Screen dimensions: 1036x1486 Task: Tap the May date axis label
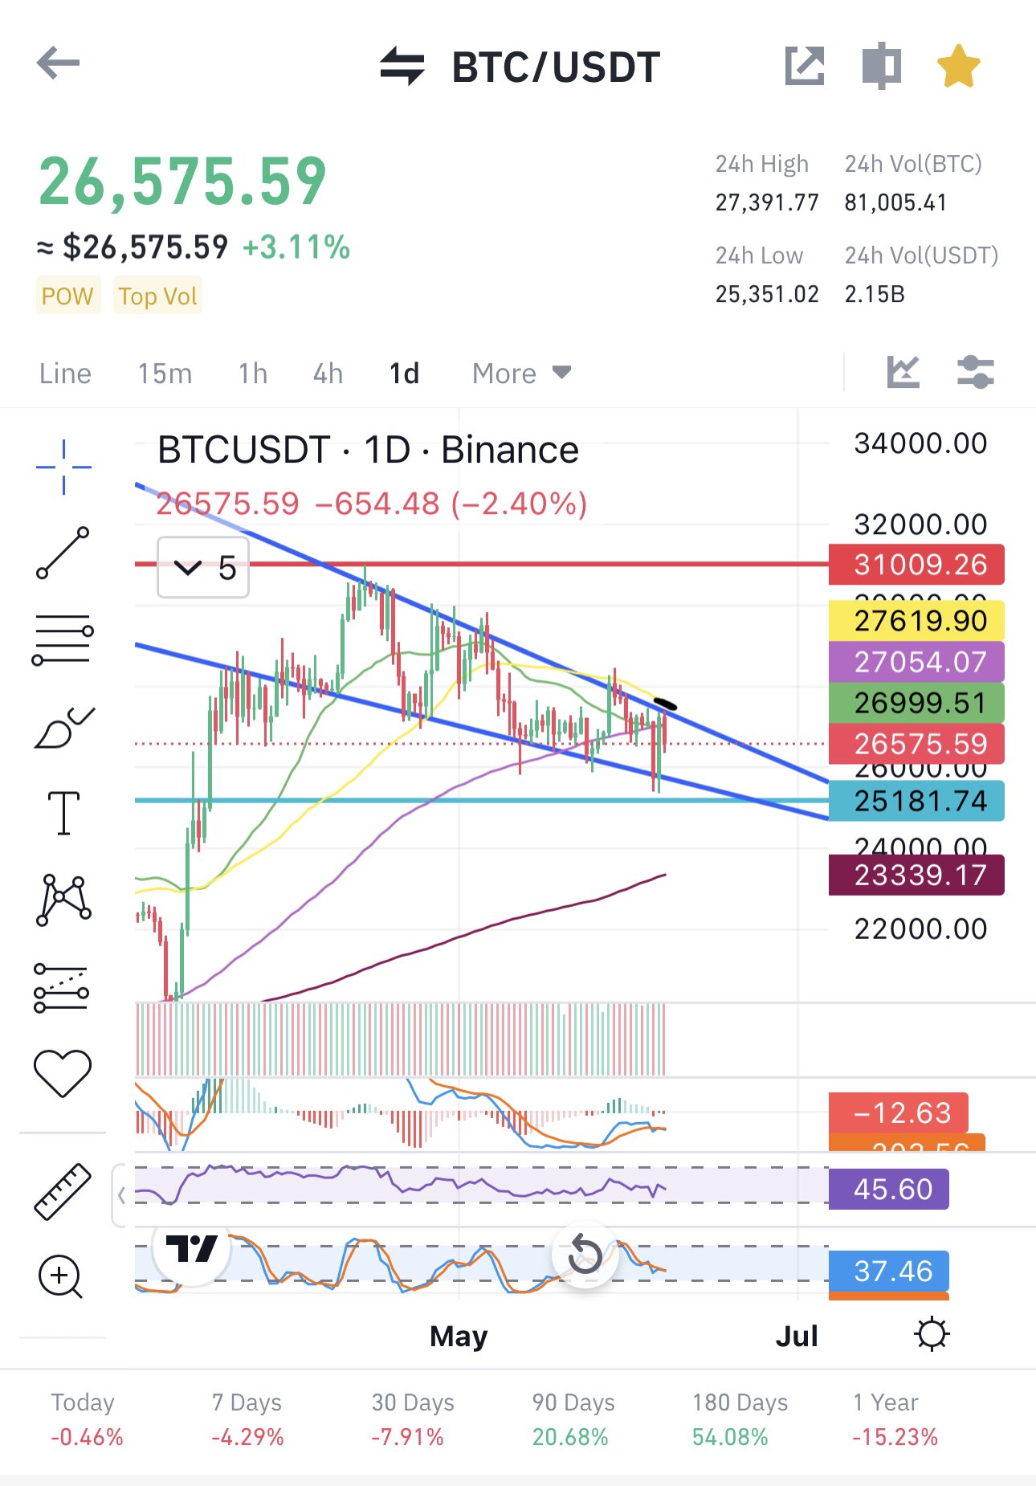[459, 1337]
